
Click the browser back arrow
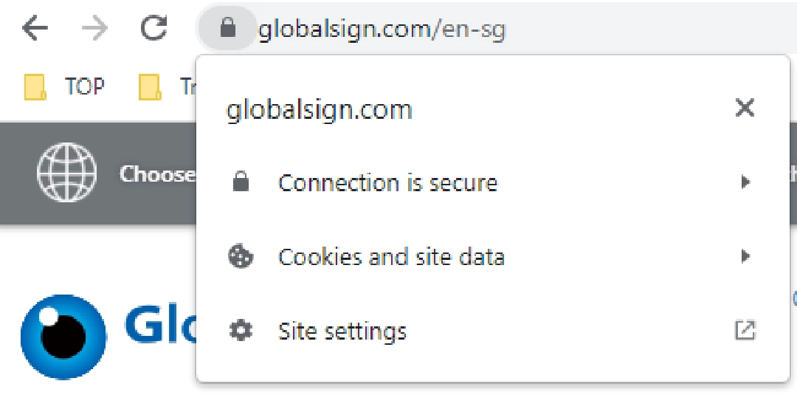[35, 29]
